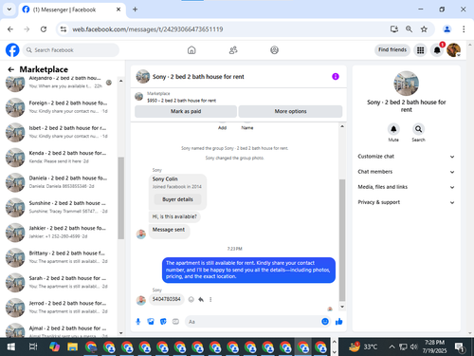Open the emoji picker in message box

coord(325,322)
